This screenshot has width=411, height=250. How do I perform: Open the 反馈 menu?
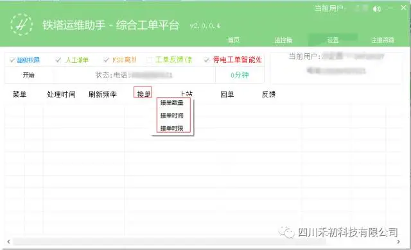(x=268, y=94)
